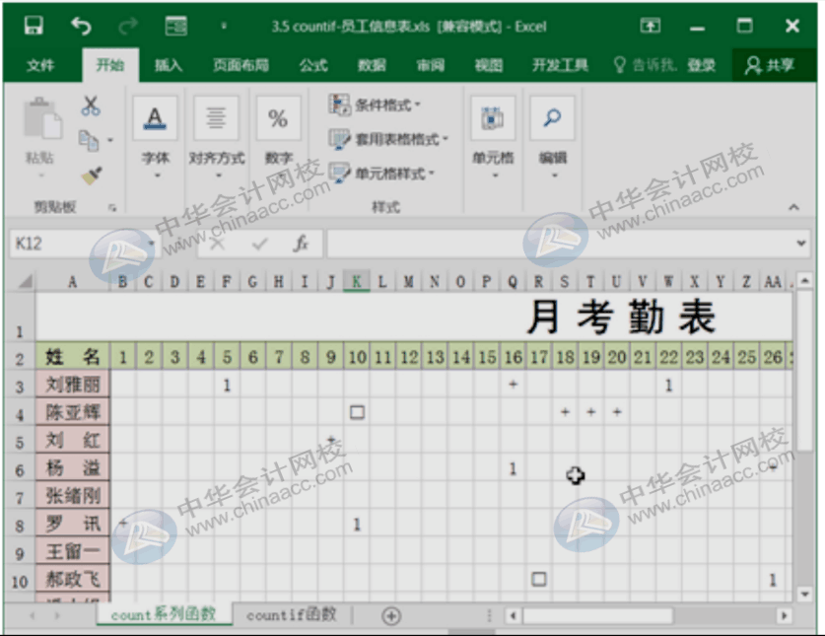The width and height of the screenshot is (825, 636).
Task: Open the 数字 number format group button
Action: (278, 136)
